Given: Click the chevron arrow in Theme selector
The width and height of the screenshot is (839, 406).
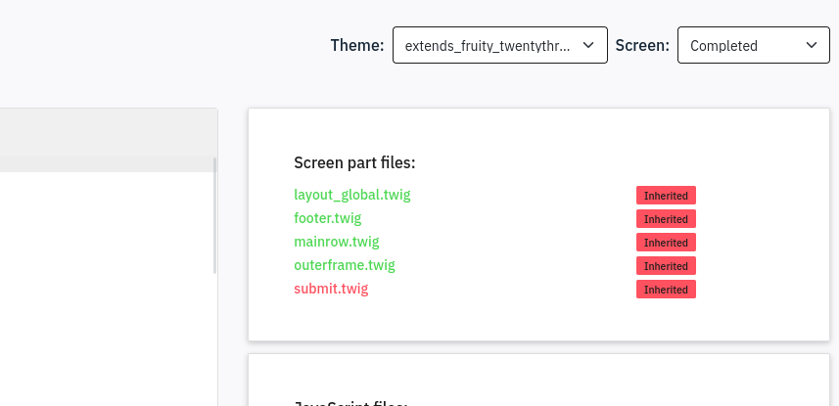Looking at the screenshot, I should (x=588, y=45).
